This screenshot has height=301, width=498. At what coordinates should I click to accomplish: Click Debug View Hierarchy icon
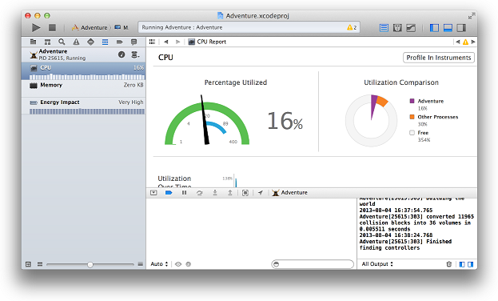click(245, 193)
